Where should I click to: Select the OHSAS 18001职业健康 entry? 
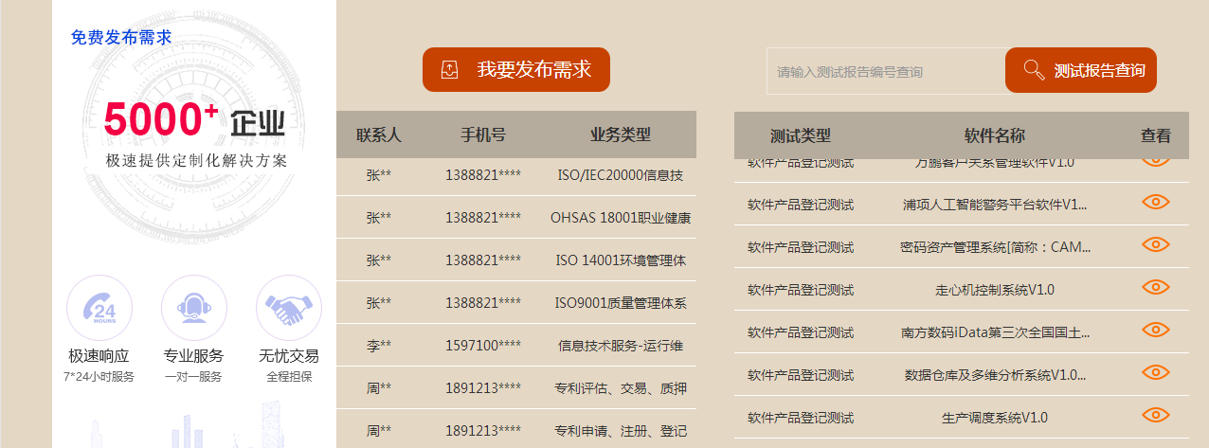click(x=621, y=218)
